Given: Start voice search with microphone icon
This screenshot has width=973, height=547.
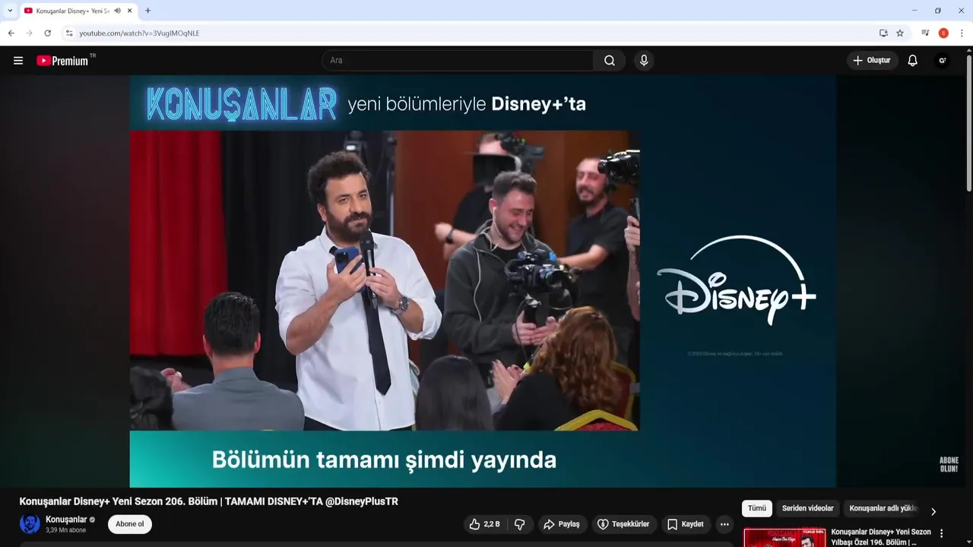Looking at the screenshot, I should point(644,61).
